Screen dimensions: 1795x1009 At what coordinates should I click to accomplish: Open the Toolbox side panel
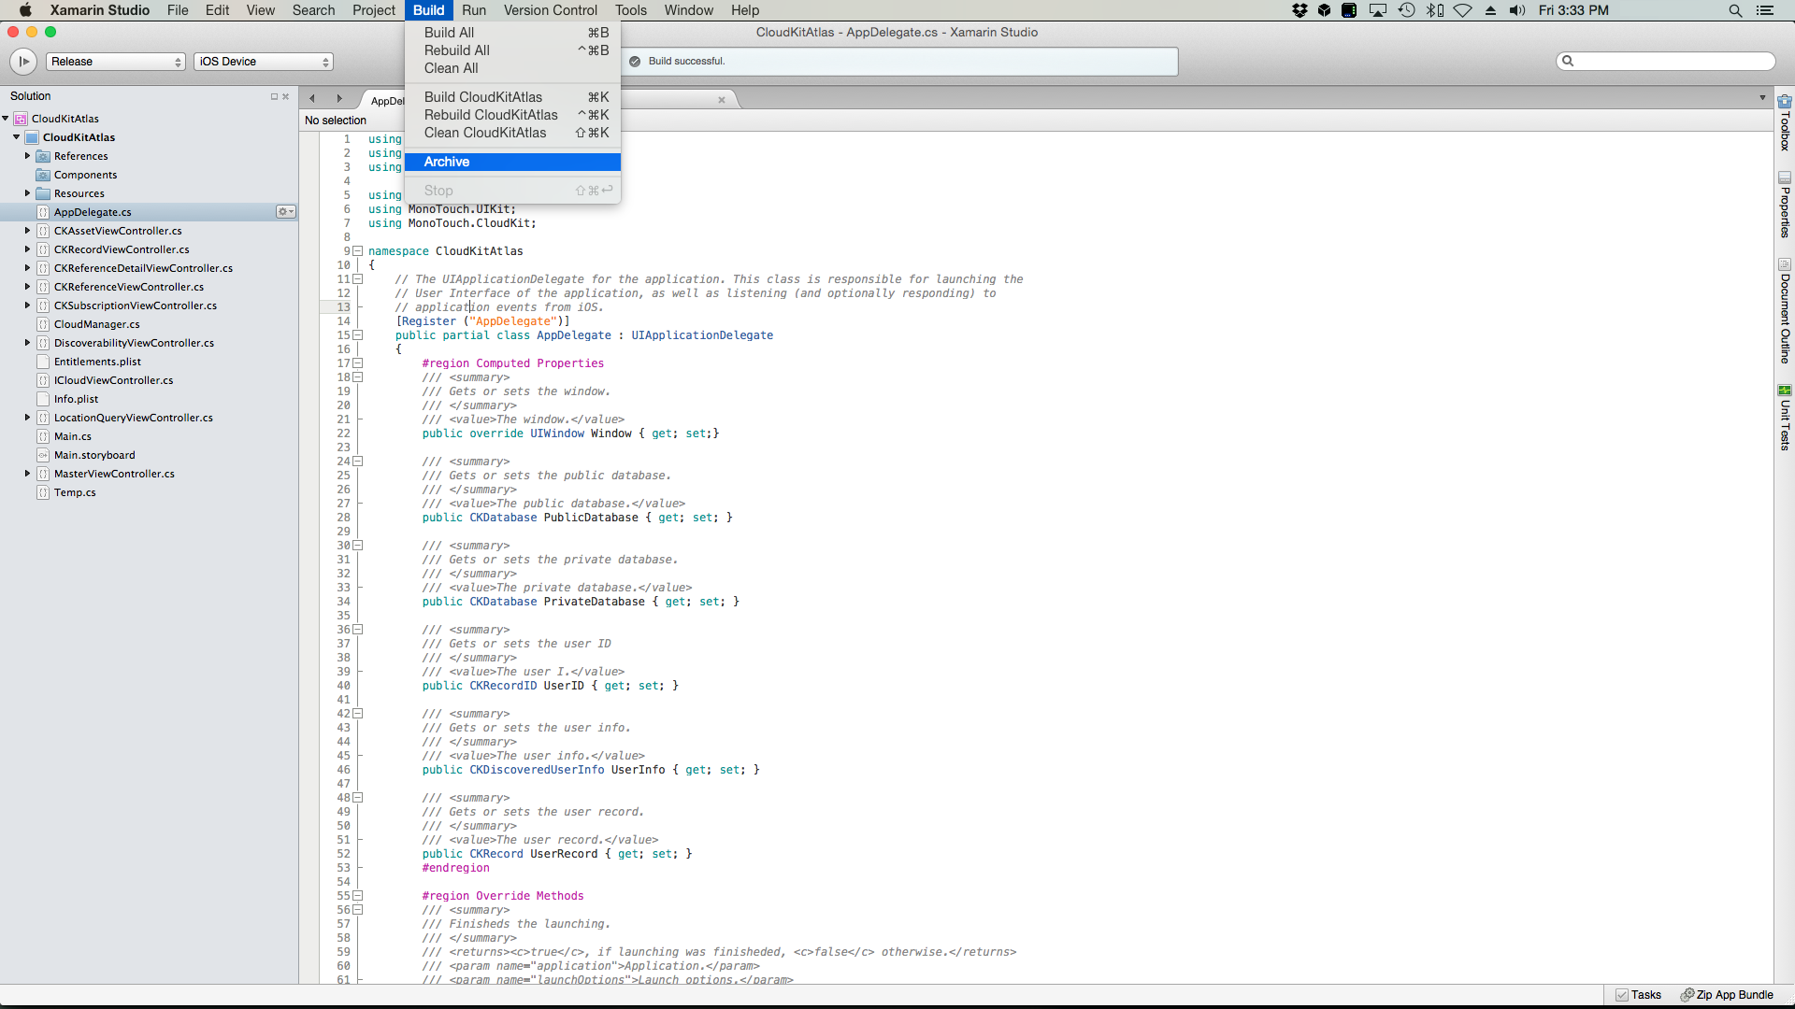pos(1785,123)
